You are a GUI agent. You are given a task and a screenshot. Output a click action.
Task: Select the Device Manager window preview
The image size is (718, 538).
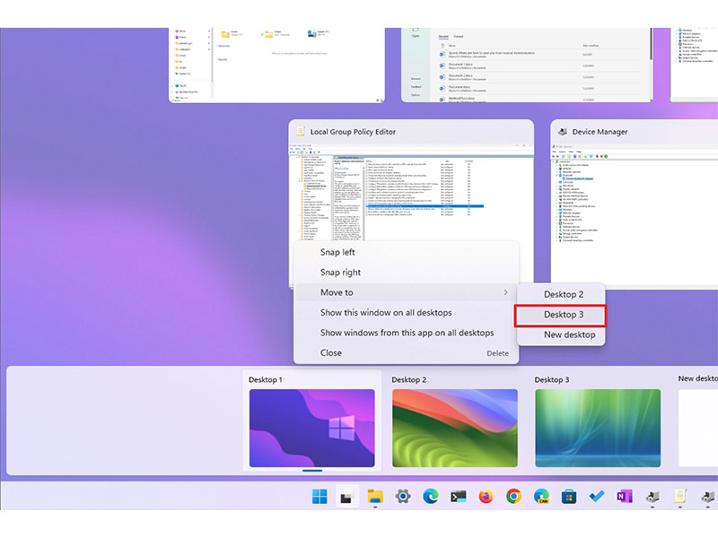(x=635, y=204)
